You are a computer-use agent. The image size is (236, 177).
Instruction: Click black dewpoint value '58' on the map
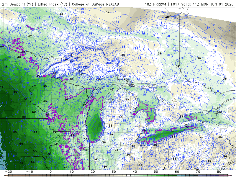click(x=21, y=163)
